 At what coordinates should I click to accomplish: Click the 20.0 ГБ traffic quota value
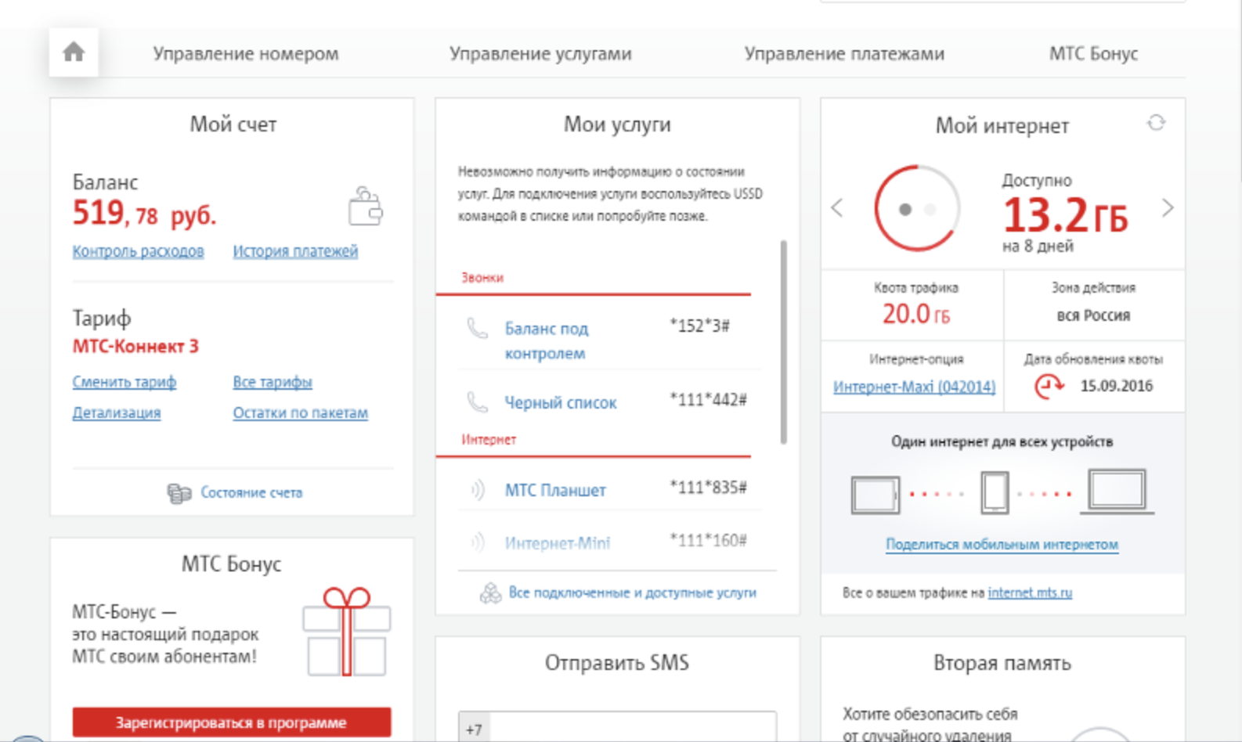(916, 314)
